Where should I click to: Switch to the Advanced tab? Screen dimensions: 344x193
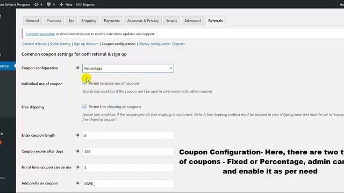(192, 20)
